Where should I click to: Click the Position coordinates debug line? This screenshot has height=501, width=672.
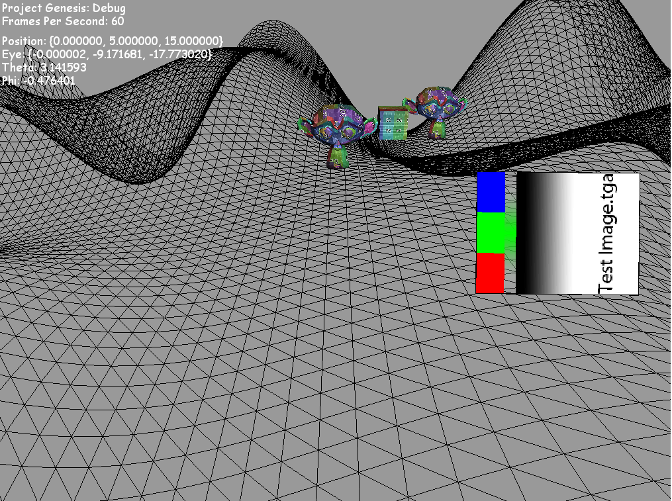(113, 41)
